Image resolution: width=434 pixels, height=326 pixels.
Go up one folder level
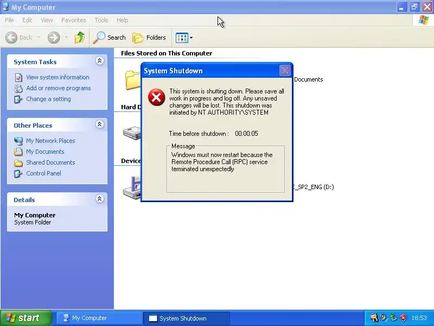80,37
